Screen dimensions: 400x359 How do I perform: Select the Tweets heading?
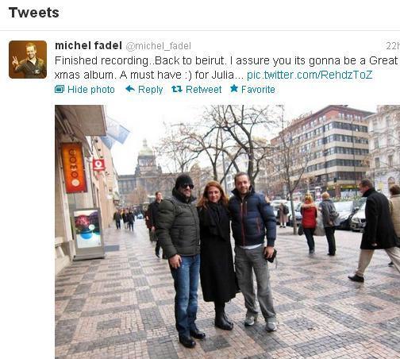tap(34, 13)
